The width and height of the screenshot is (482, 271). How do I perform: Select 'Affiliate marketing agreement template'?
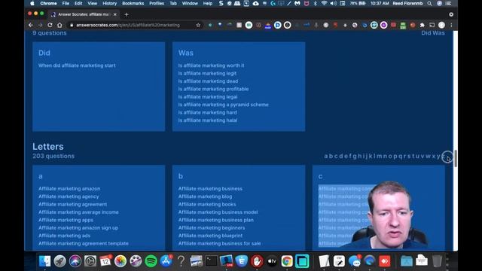point(84,244)
